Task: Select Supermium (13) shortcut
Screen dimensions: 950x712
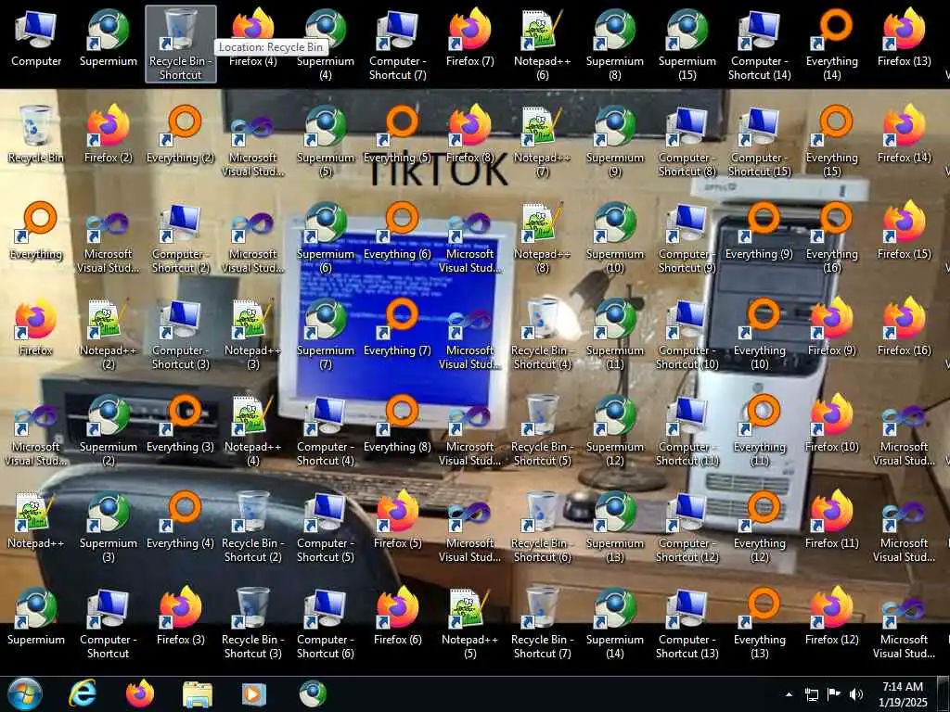Action: click(614, 525)
